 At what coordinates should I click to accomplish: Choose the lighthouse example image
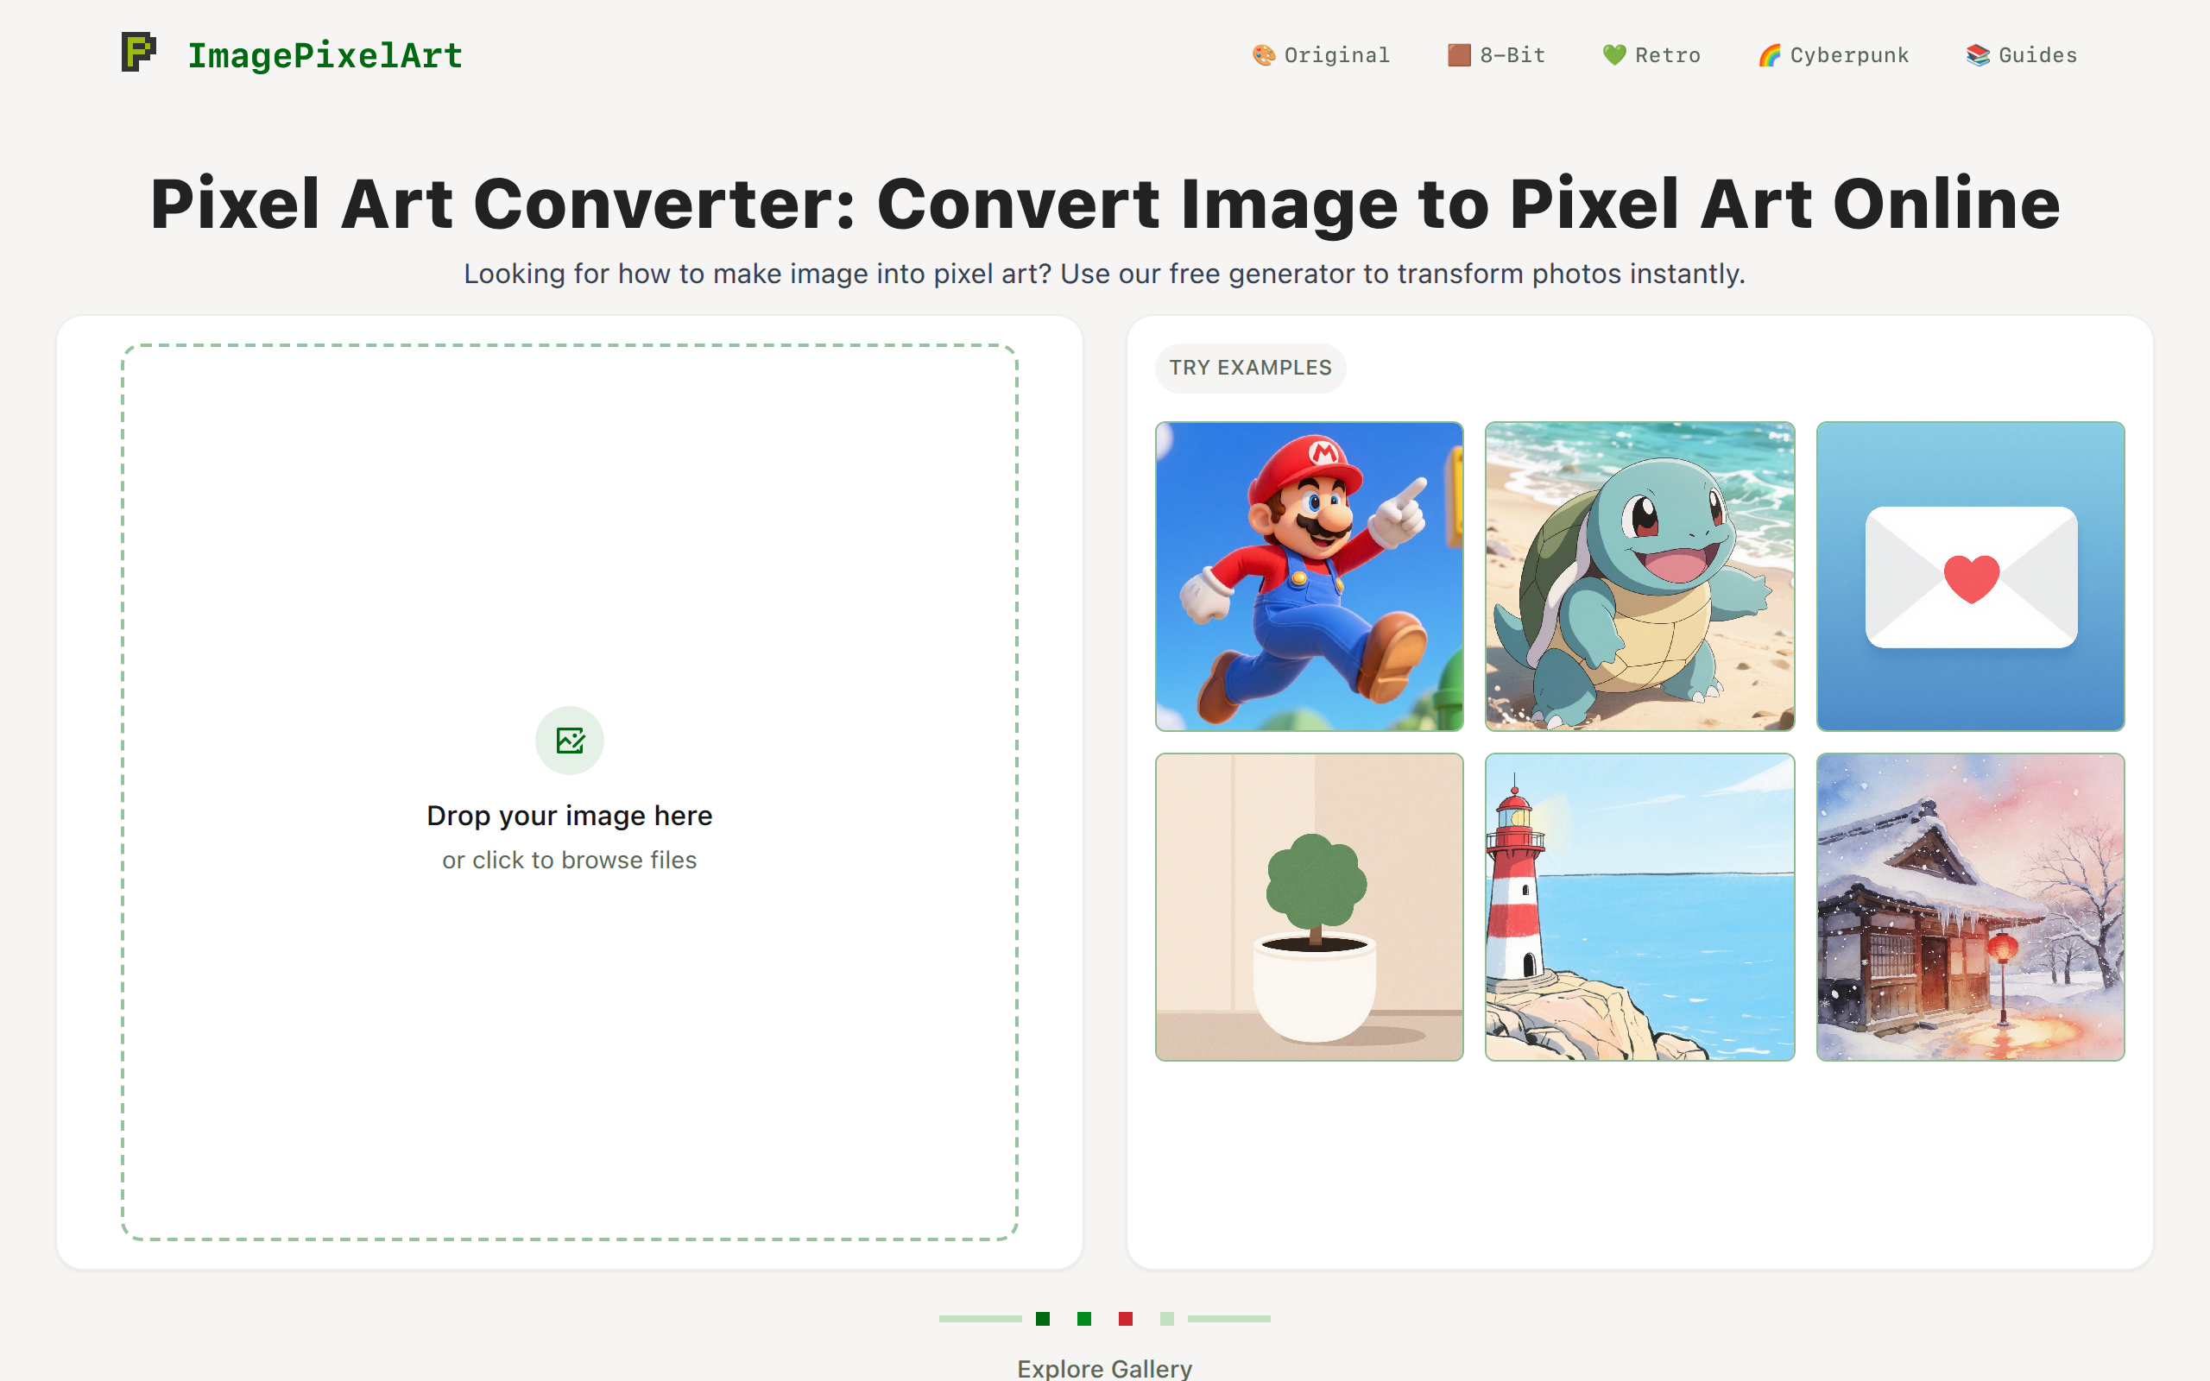[x=1639, y=906]
